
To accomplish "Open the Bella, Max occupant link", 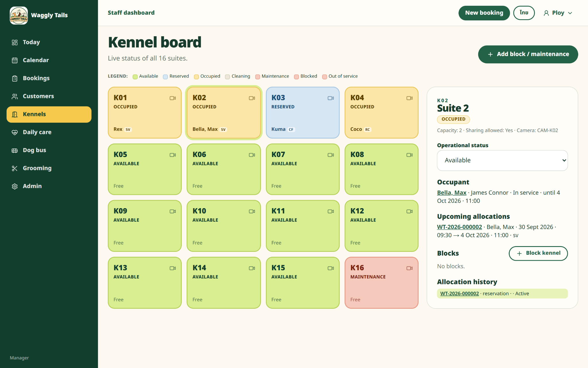I will pos(451,193).
